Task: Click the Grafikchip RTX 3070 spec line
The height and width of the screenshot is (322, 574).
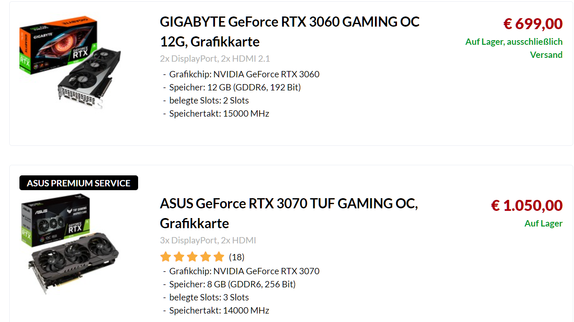Action: (x=244, y=271)
